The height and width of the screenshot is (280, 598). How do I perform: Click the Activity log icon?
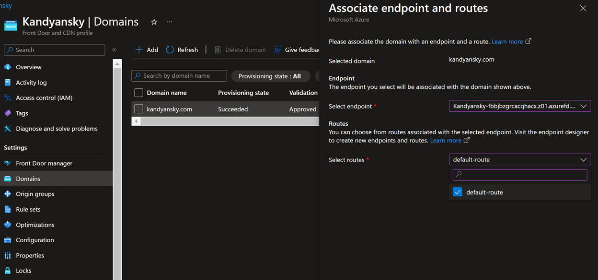pyautogui.click(x=8, y=83)
